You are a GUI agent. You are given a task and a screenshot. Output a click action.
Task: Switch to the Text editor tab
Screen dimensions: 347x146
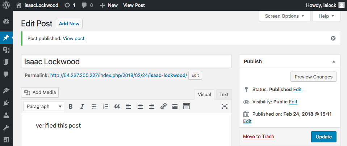224,94
